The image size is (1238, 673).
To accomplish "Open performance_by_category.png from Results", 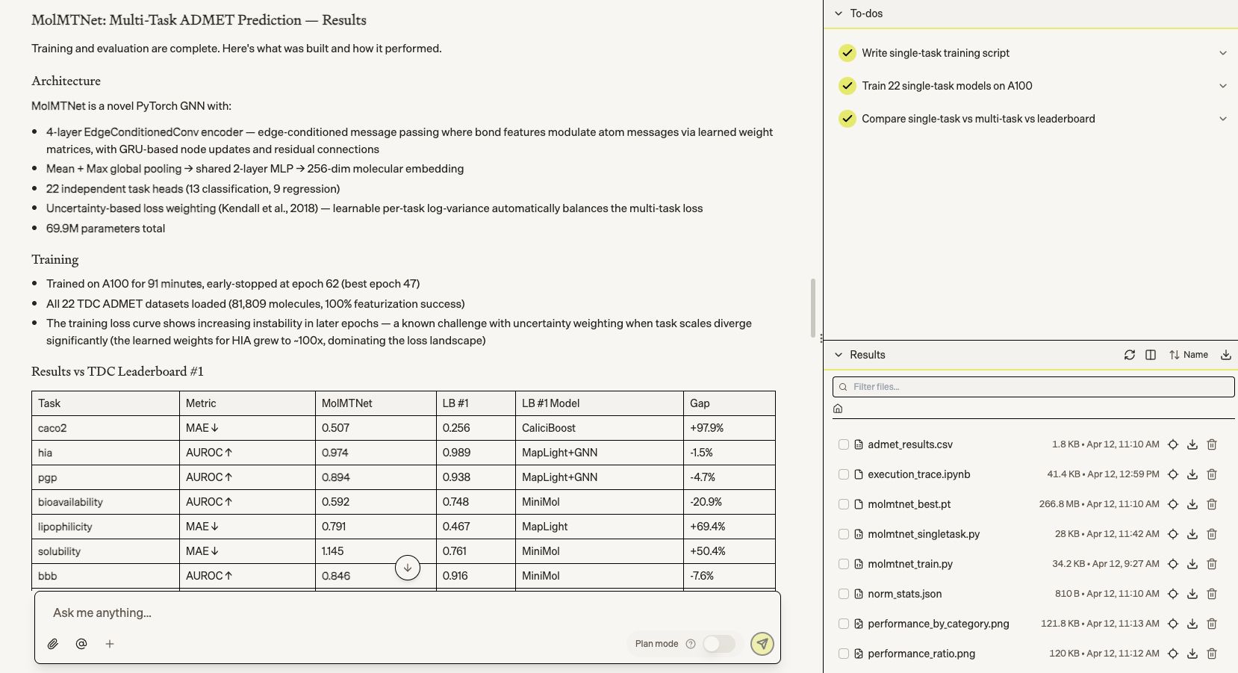I will (939, 624).
